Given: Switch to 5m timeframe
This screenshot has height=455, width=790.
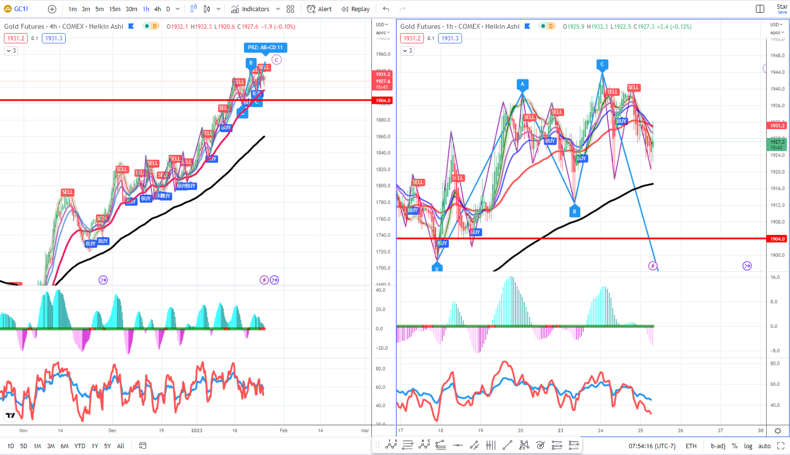Looking at the screenshot, I should pos(100,9).
